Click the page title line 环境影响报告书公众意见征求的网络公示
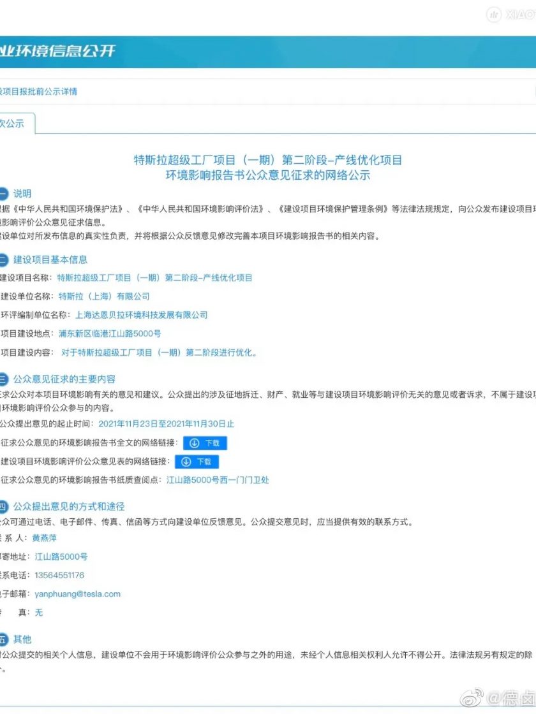 pyautogui.click(x=268, y=175)
